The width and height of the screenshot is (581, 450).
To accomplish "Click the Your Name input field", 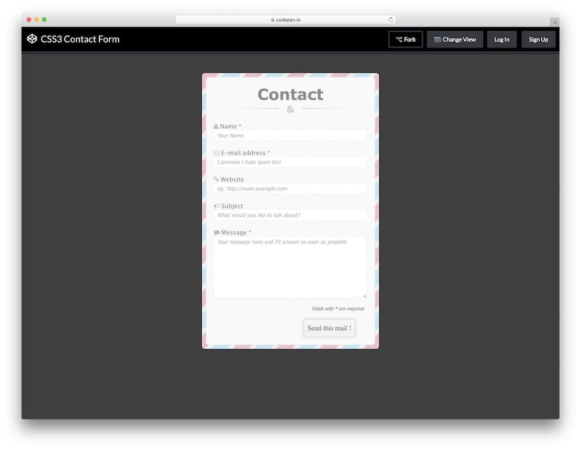I will click(x=290, y=135).
